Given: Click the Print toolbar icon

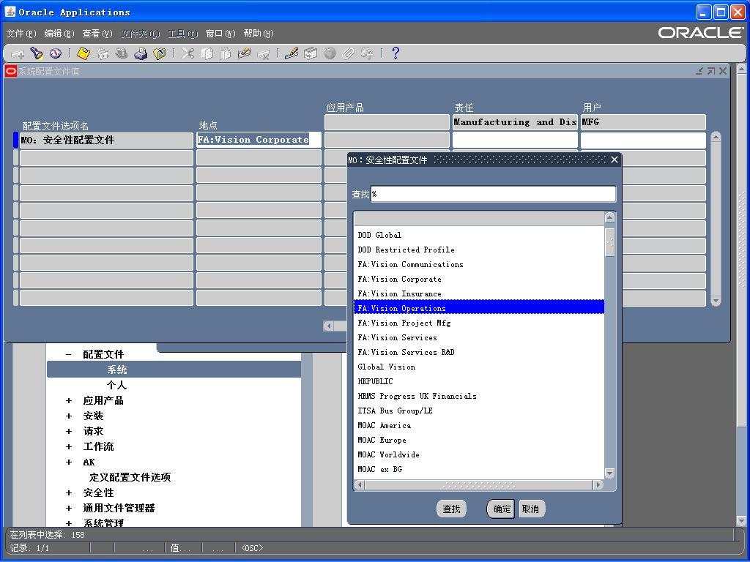Looking at the screenshot, I should coord(141,53).
